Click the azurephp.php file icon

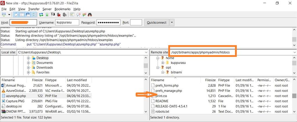(x=3, y=96)
